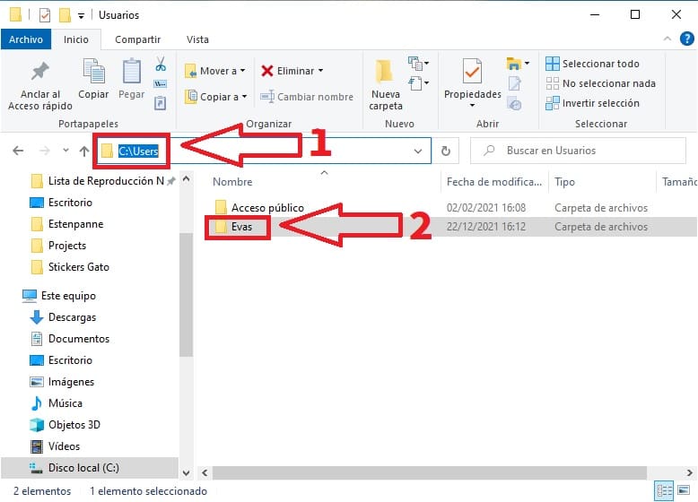Open the Archivo menu tab
Screen dimensions: 698x502
pyautogui.click(x=26, y=39)
